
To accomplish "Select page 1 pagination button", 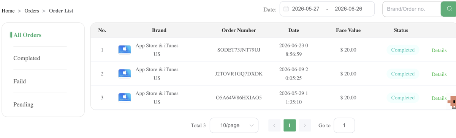I will (x=290, y=125).
